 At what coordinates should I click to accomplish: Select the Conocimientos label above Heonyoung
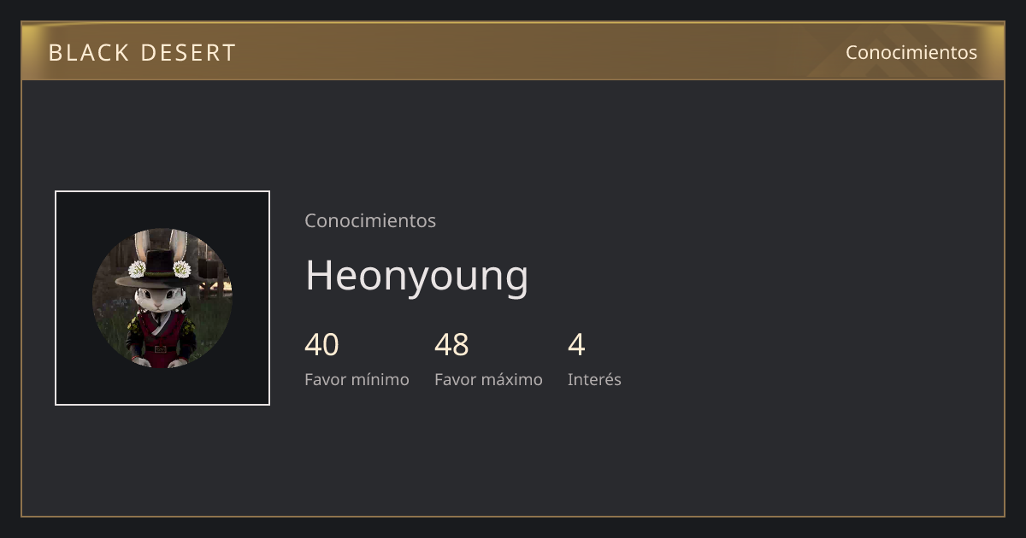point(370,220)
